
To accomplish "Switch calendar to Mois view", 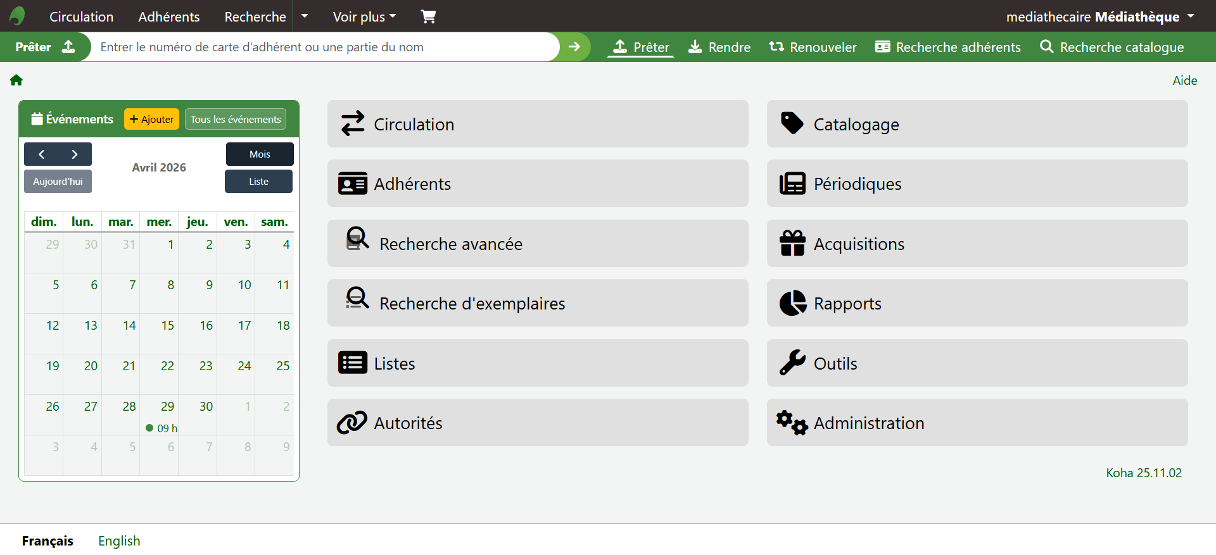I will pos(260,154).
